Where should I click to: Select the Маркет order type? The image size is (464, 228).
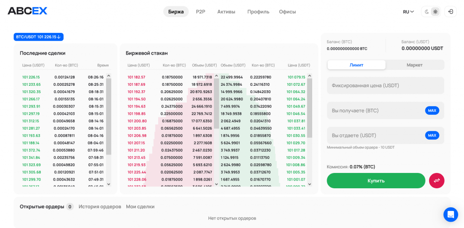coord(414,65)
